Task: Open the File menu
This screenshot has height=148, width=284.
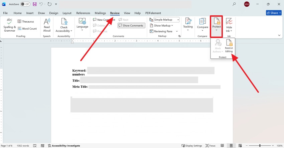Action: tap(5, 13)
